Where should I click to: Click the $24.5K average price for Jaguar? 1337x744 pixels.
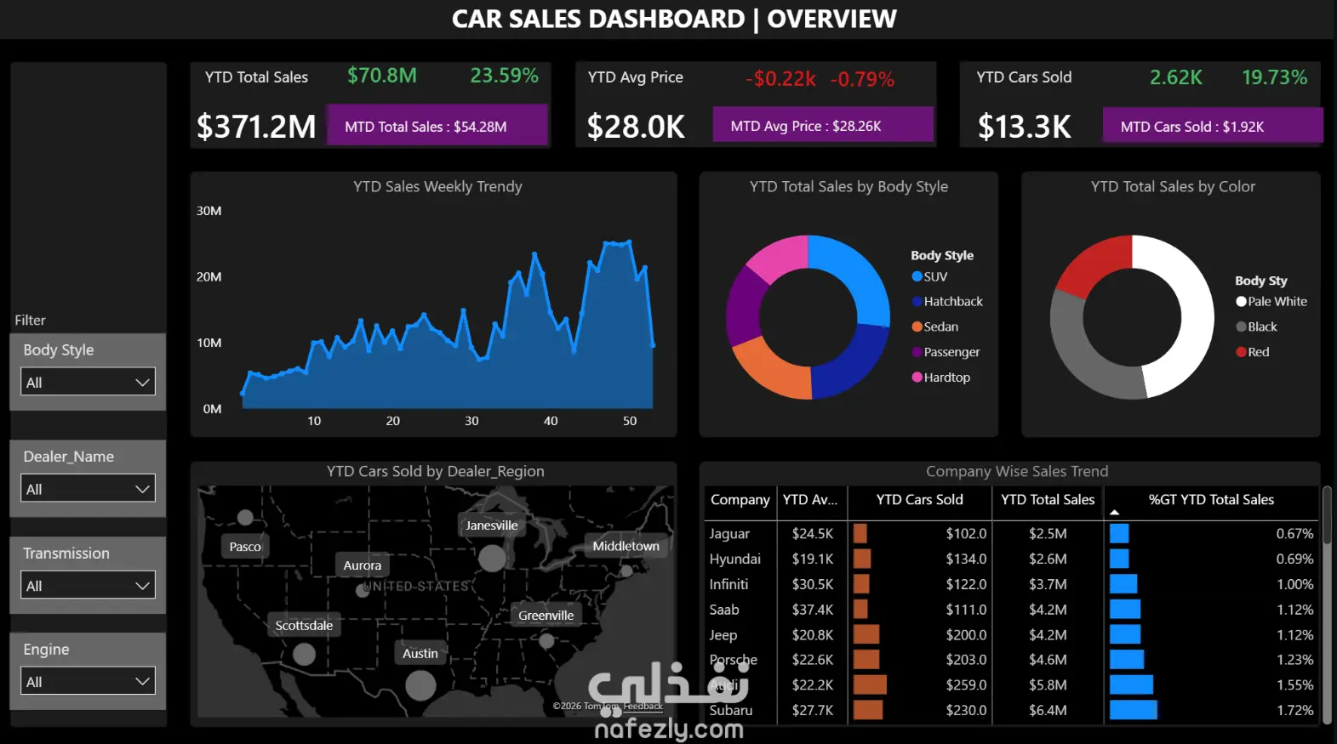pos(813,534)
